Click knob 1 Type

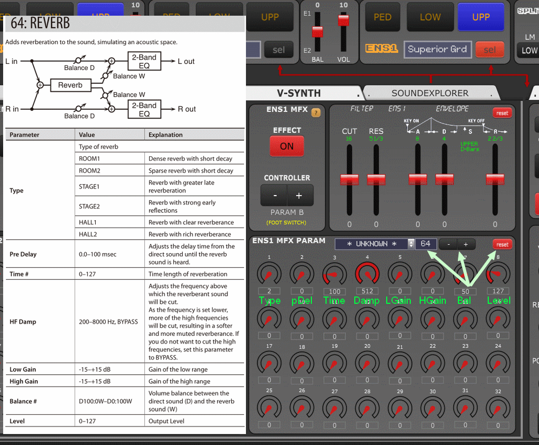[269, 275]
